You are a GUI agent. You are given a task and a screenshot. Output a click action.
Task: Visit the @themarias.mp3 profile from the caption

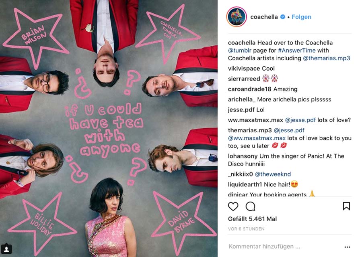pos(327,58)
